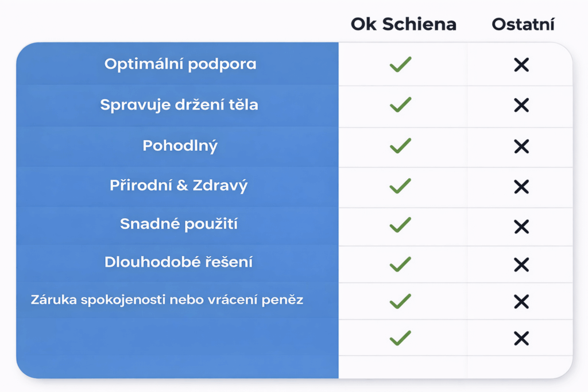Click the green checkmark for Přírodní & Zdravý
This screenshot has width=588, height=392.
coord(400,186)
